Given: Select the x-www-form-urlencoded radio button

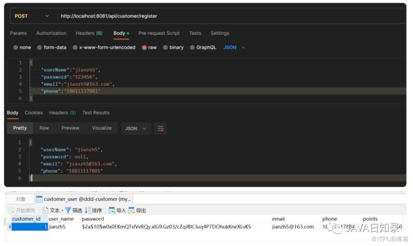Looking at the screenshot, I should [75, 48].
